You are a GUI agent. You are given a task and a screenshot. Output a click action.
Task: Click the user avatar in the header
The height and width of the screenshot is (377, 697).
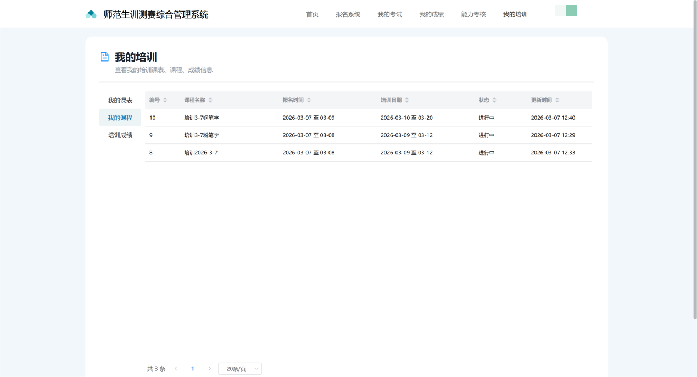(566, 11)
